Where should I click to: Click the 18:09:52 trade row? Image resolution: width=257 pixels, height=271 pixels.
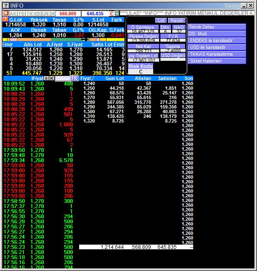click(x=38, y=84)
